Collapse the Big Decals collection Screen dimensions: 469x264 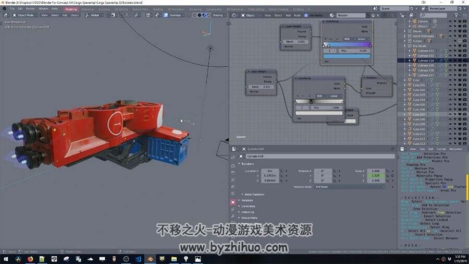click(x=405, y=46)
